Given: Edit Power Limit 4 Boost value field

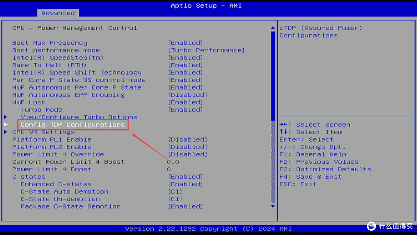Looking at the screenshot, I should click(x=169, y=169).
